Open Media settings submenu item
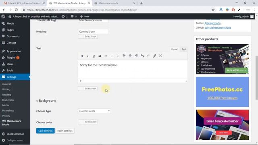This screenshot has height=145, width=258. 6,105
